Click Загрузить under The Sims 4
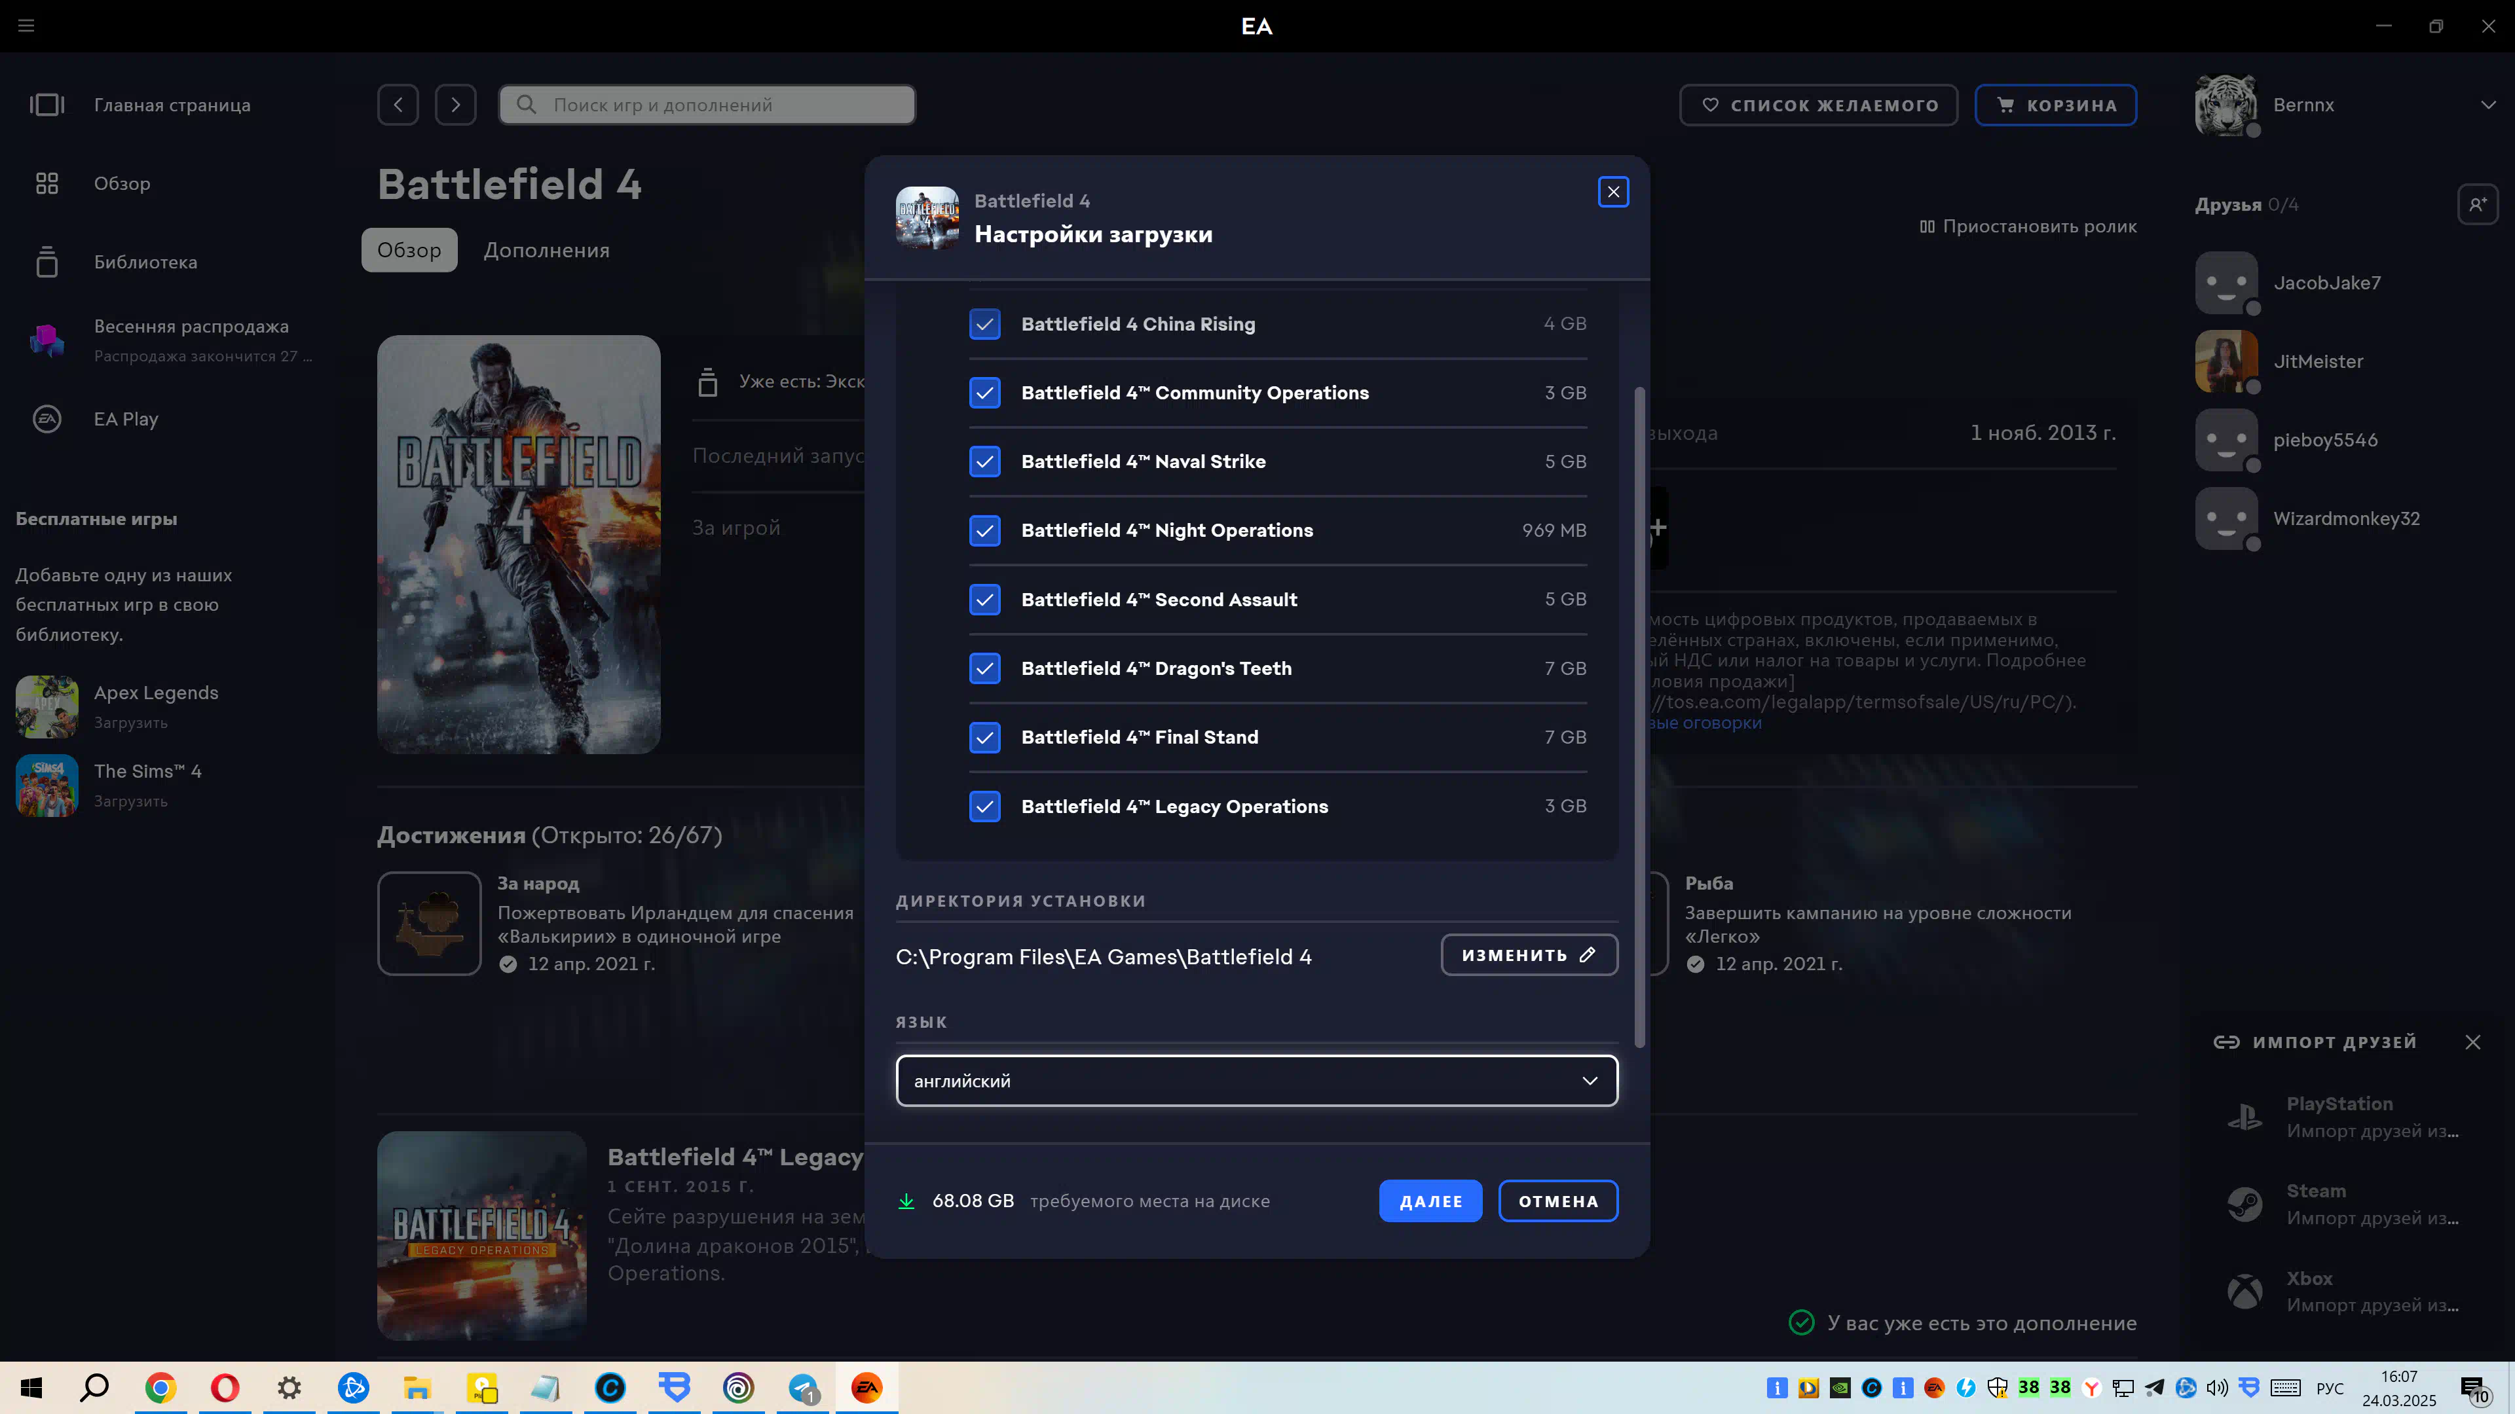 point(131,802)
